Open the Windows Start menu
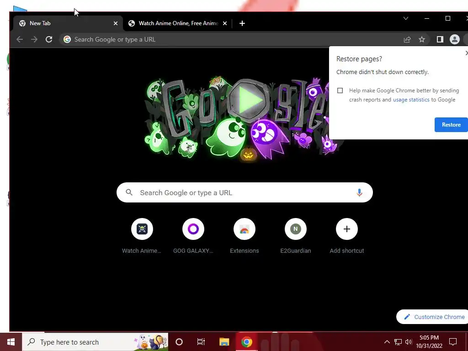The width and height of the screenshot is (468, 351). (x=11, y=342)
